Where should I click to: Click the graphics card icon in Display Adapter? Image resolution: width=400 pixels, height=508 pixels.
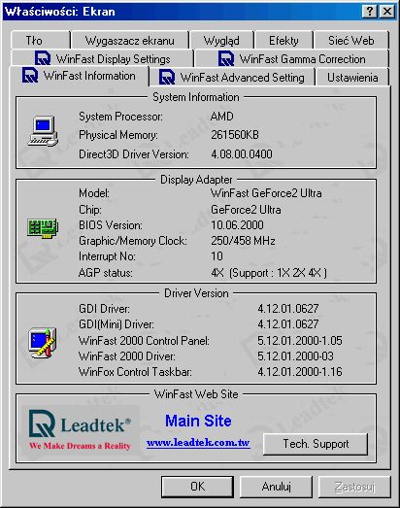point(43,227)
